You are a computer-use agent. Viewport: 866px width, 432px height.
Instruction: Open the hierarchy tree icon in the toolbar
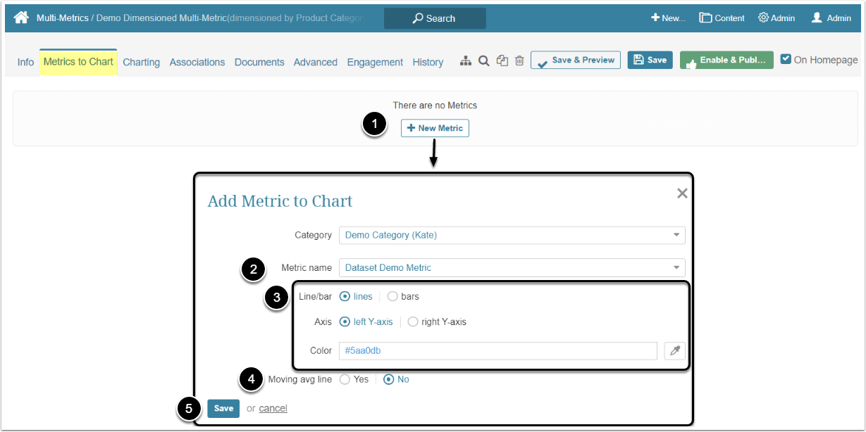(x=465, y=61)
